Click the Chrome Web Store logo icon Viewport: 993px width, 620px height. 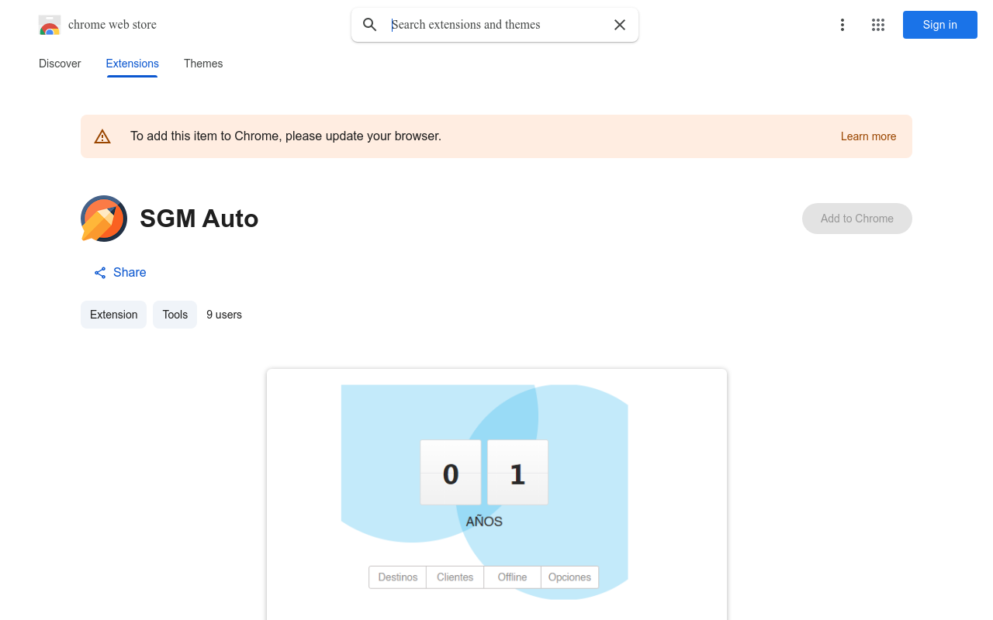[50, 25]
